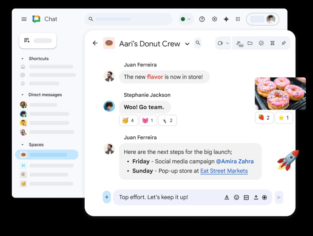
Task: Open the space tasks checklist icon
Action: click(261, 43)
